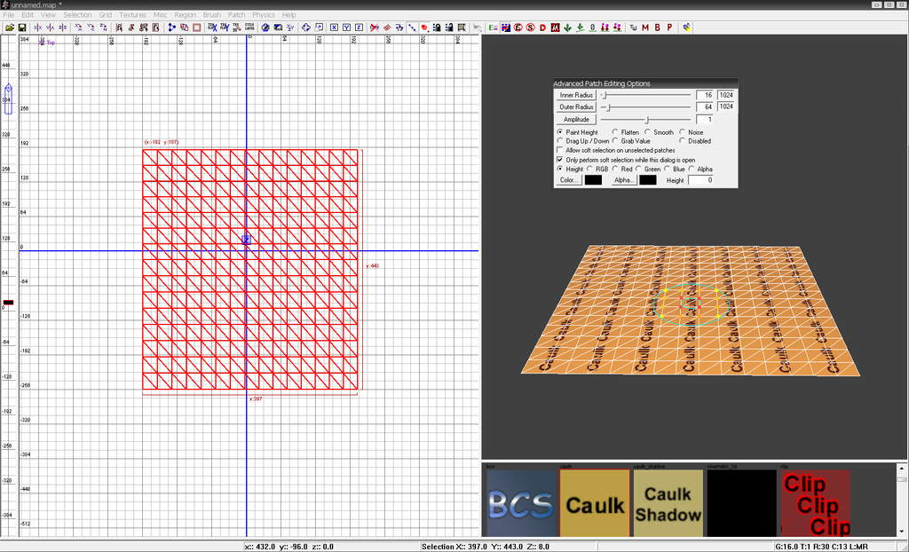Select the Noise radio option
The width and height of the screenshot is (909, 552).
pos(682,132)
